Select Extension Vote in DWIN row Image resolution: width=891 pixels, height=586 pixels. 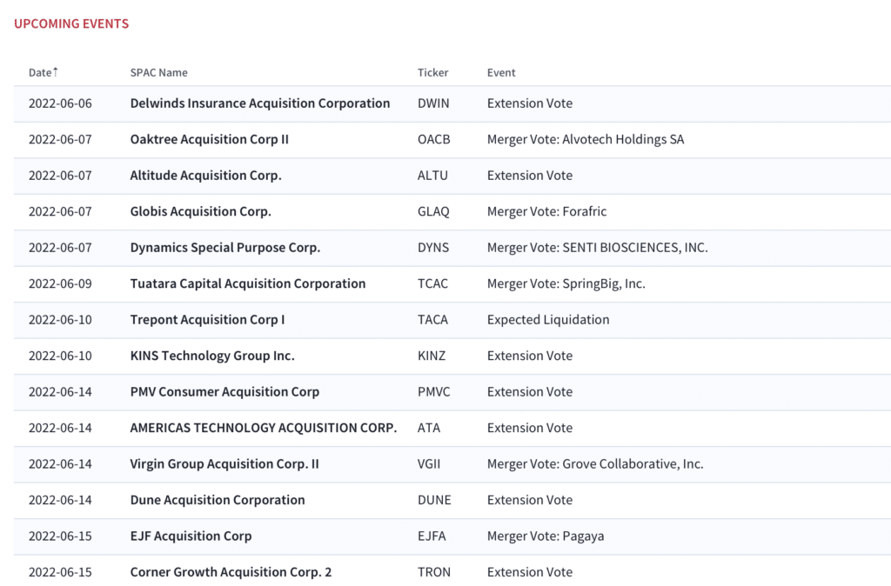point(530,103)
